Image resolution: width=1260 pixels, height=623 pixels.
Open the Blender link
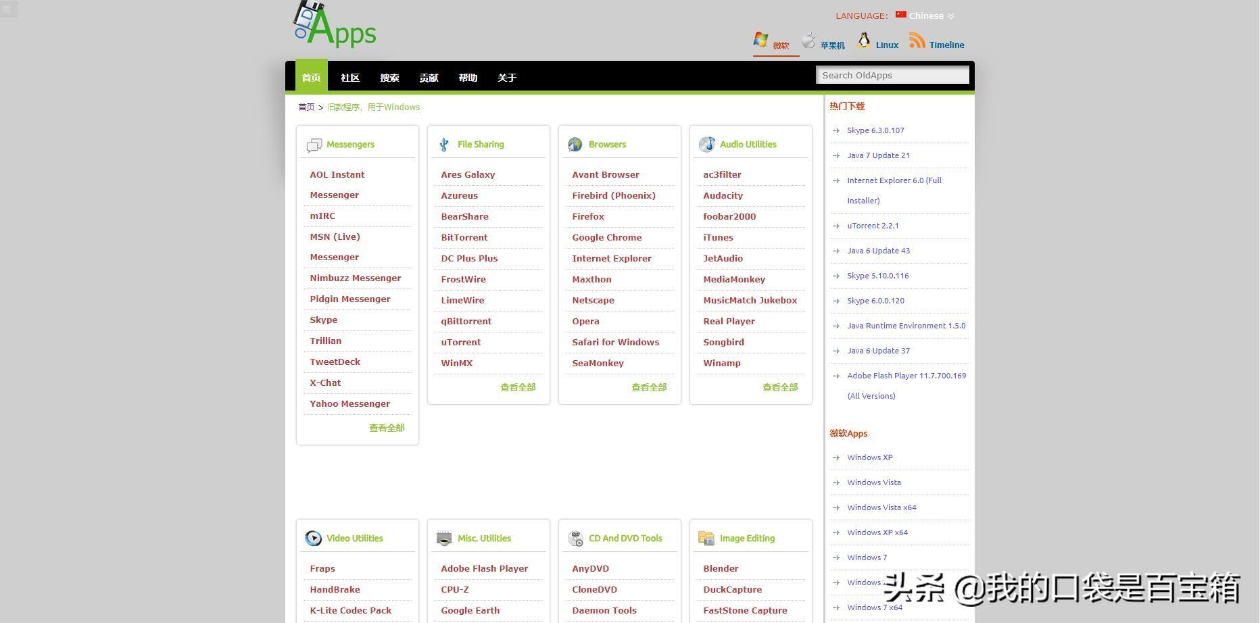click(x=721, y=568)
